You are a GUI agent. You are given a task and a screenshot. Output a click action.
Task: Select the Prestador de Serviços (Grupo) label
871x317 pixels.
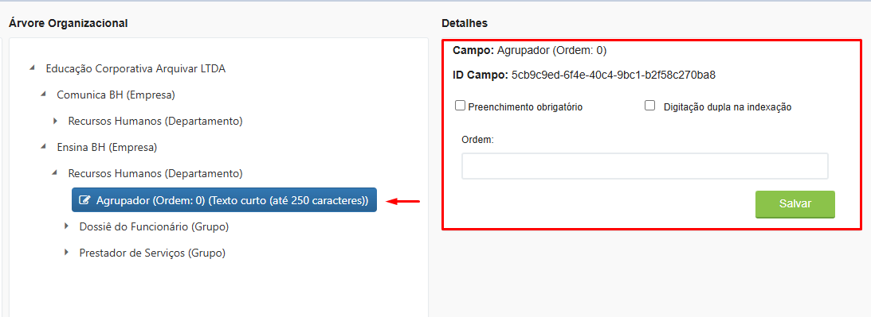[152, 253]
